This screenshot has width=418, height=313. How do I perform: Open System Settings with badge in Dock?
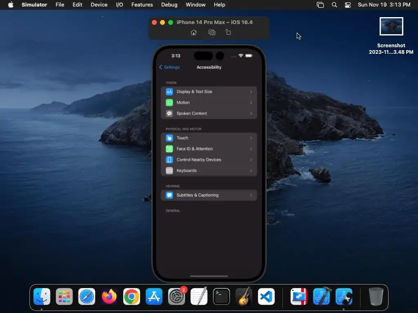click(x=176, y=296)
